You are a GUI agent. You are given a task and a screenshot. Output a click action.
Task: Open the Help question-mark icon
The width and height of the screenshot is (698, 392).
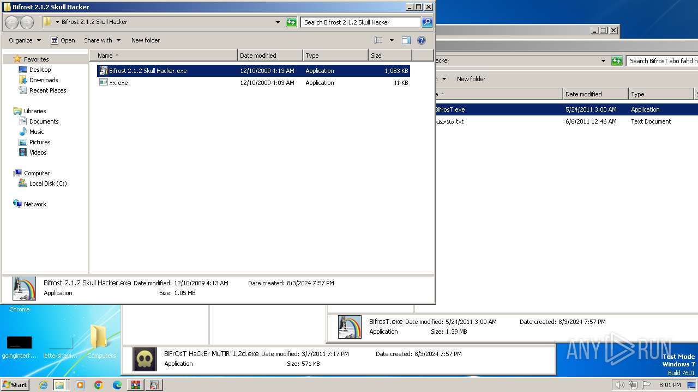tap(421, 40)
